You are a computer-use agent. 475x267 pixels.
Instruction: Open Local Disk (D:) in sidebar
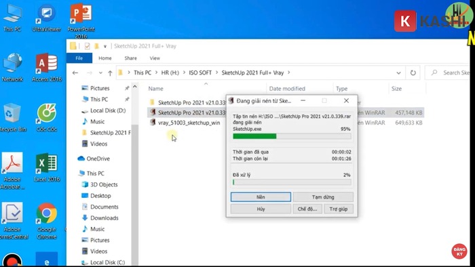point(107,110)
